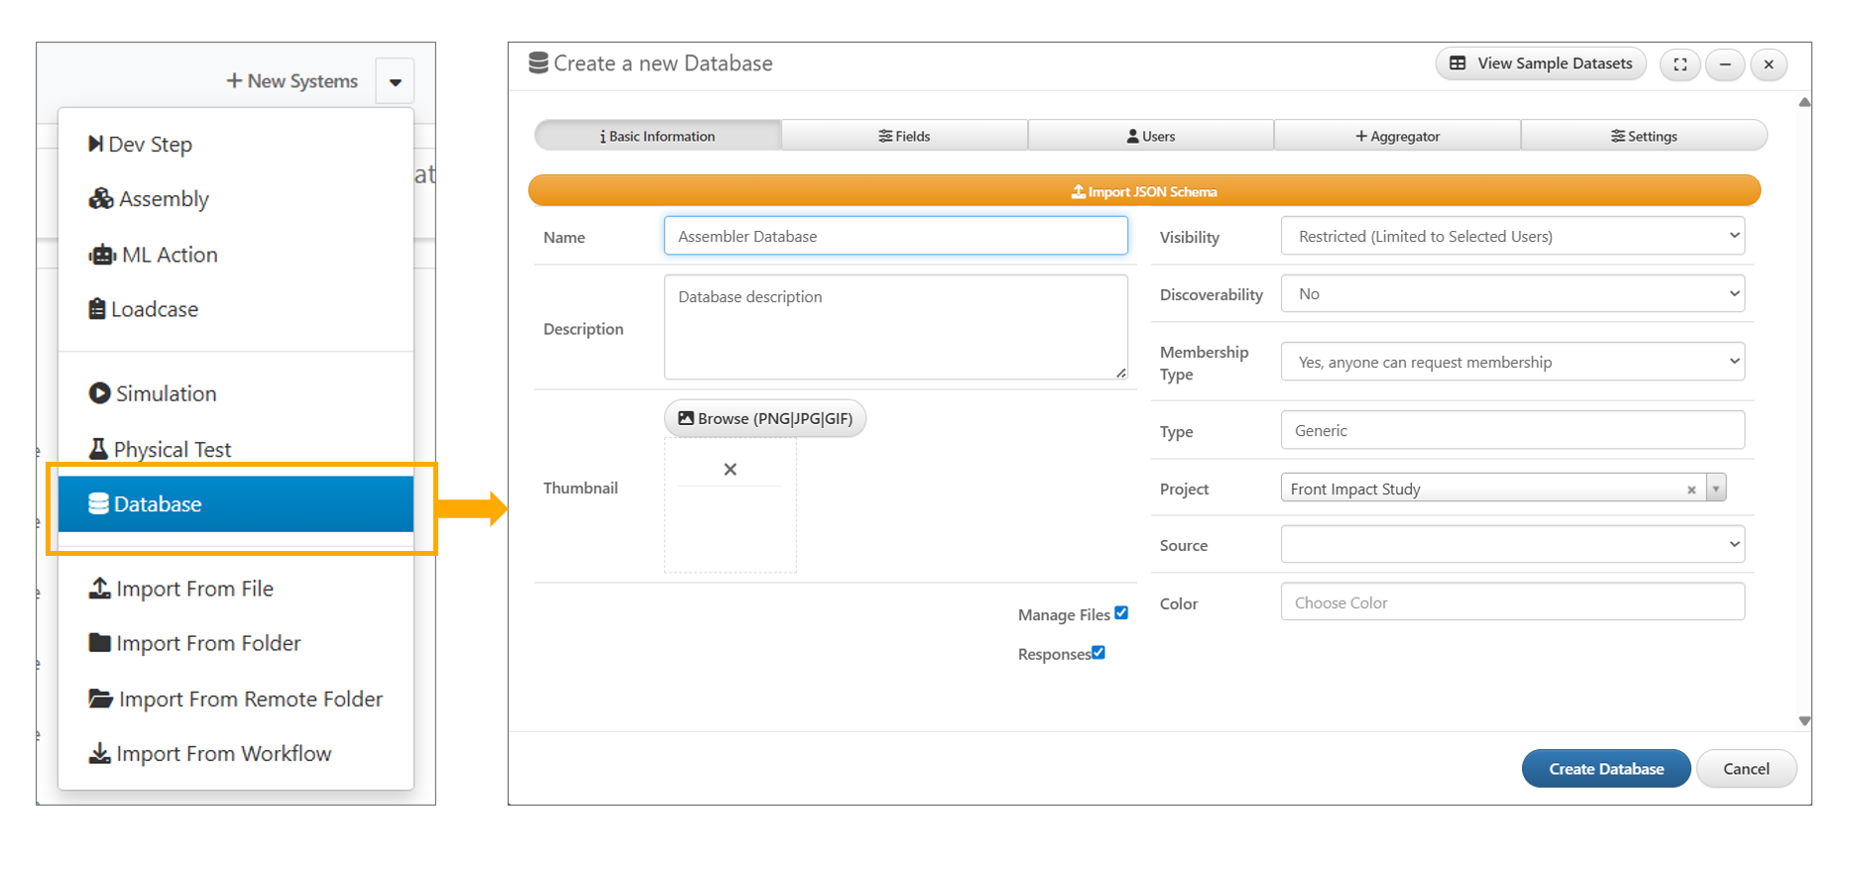Remove thumbnail using the X mark
The height and width of the screenshot is (871, 1854).
(x=730, y=470)
